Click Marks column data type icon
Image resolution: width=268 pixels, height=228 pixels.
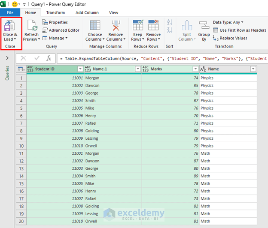click(145, 69)
